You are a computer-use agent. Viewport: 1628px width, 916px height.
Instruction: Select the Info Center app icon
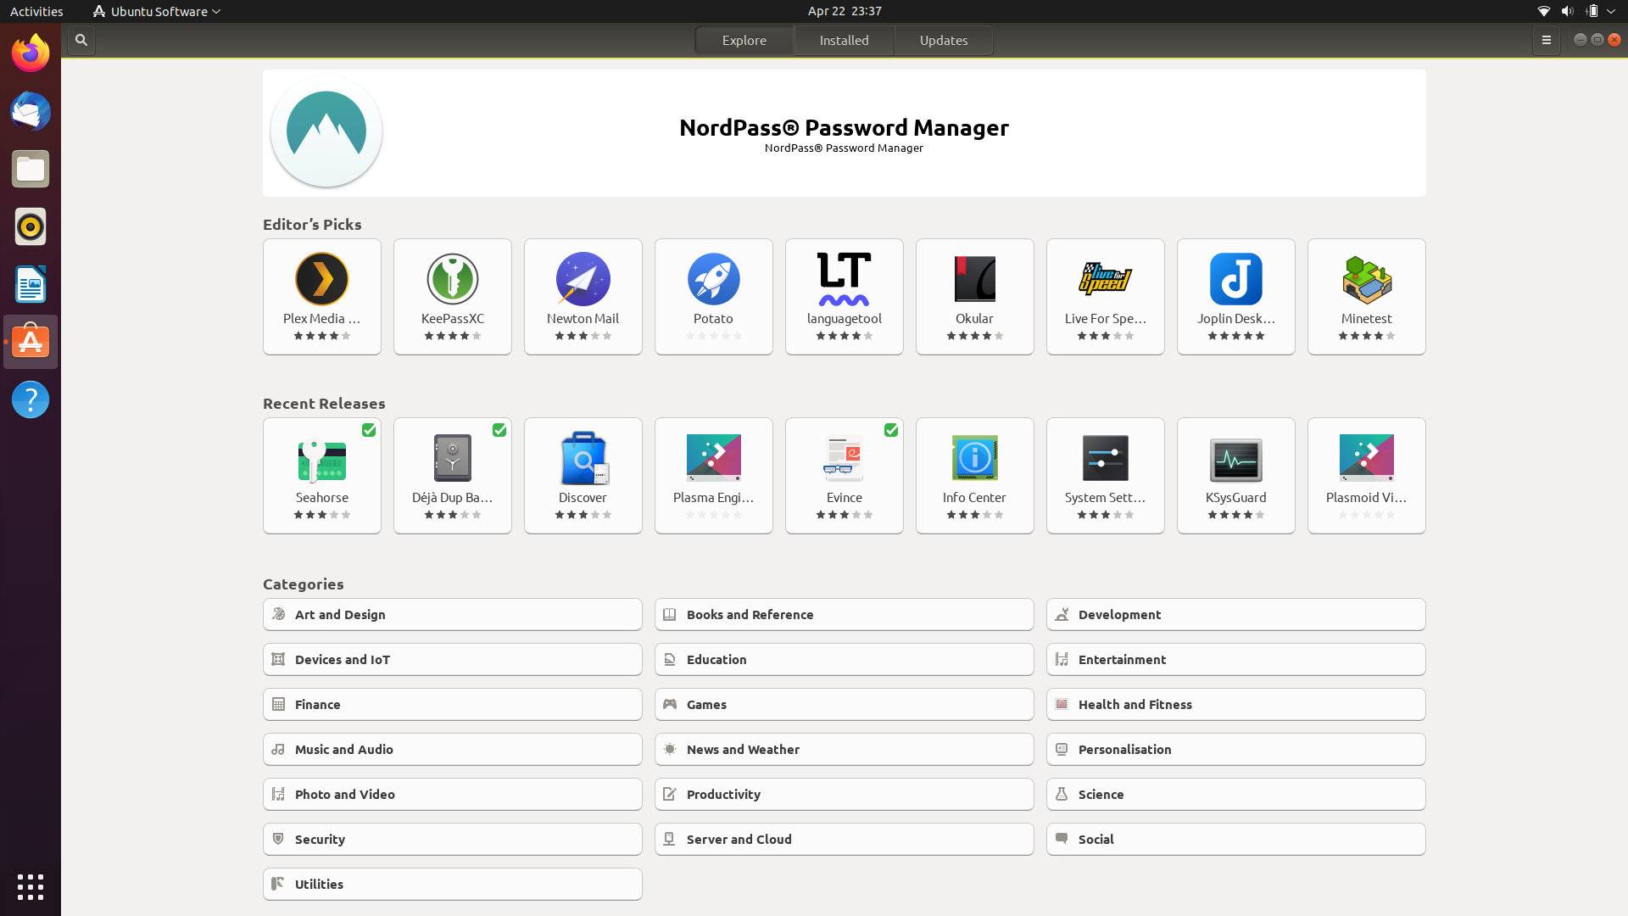[x=975, y=458]
